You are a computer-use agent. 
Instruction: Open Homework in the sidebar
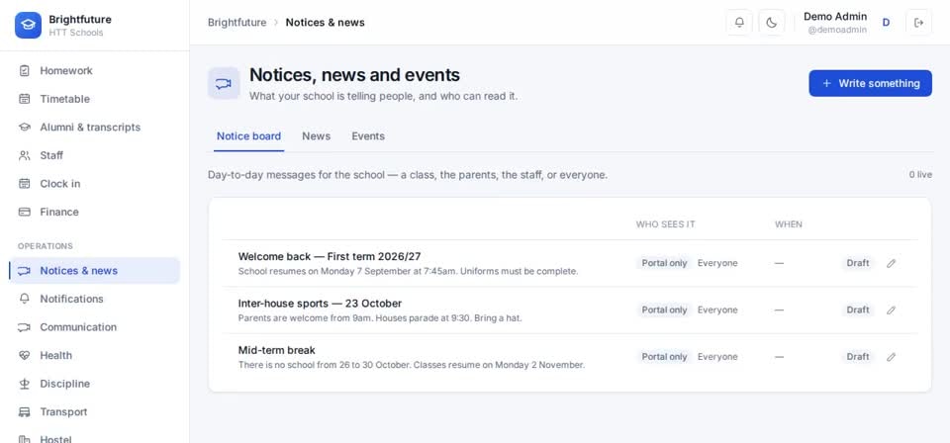coord(95,71)
